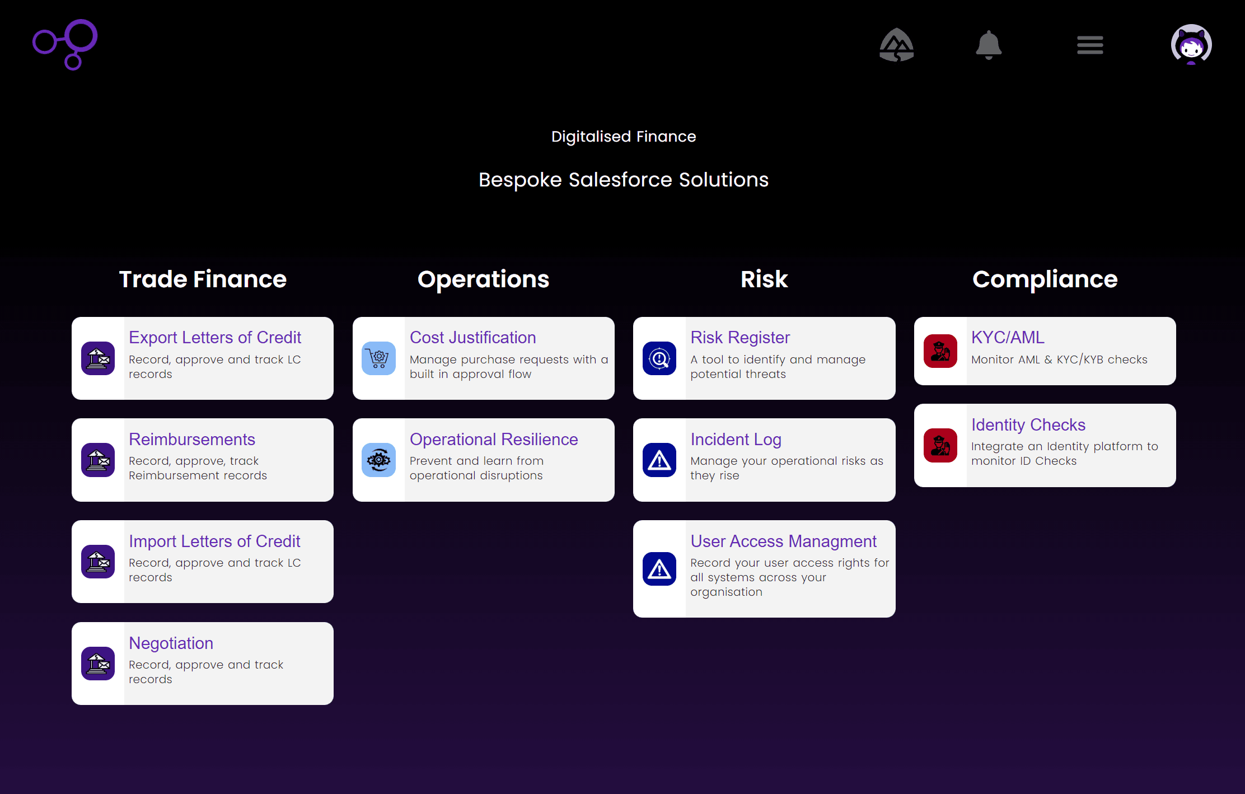Click the Trade Finance heading
1245x794 pixels.
(203, 279)
